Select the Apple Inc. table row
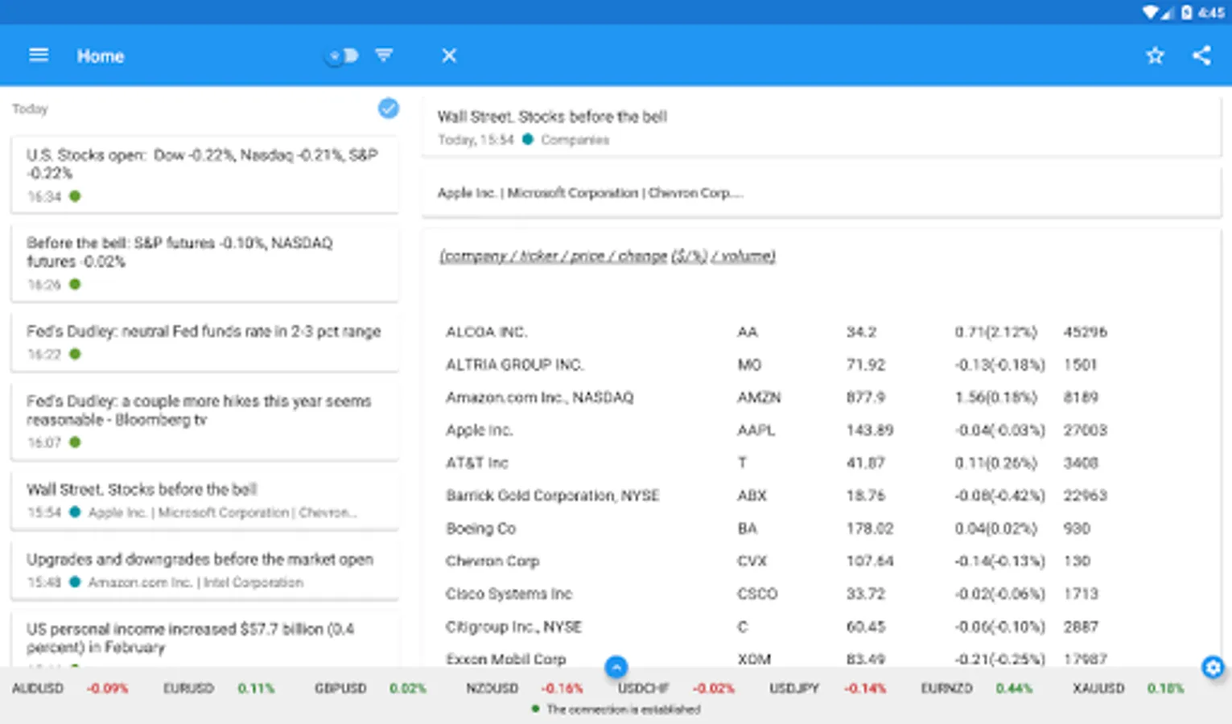The width and height of the screenshot is (1232, 724). pos(777,430)
